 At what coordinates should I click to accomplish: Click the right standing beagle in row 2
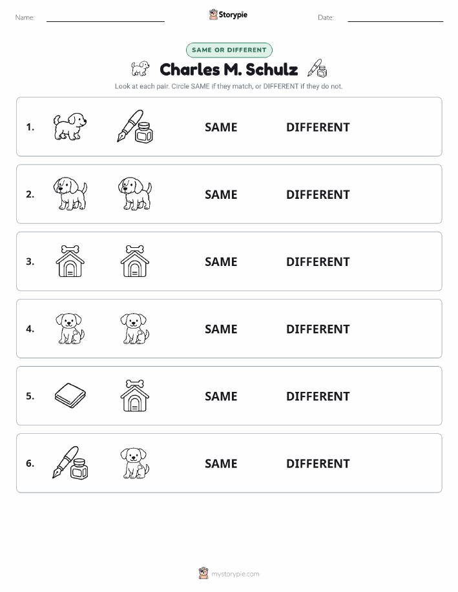[135, 194]
